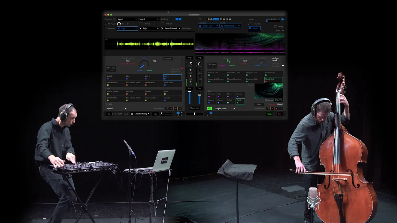Screen dimensions: 397x223
Task: Click X icon on first Light compression
Action: tap(119, 28)
